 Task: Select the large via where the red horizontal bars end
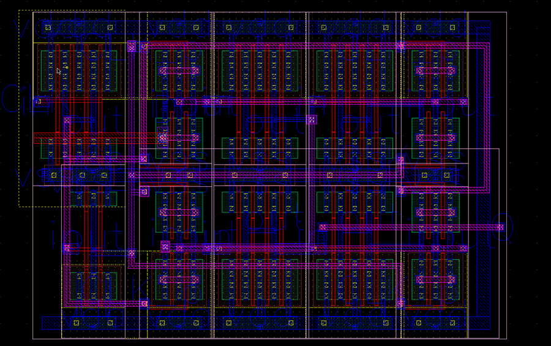(163, 138)
